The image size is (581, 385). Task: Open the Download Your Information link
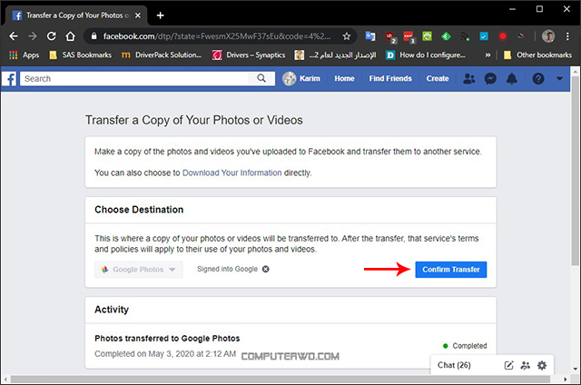232,173
